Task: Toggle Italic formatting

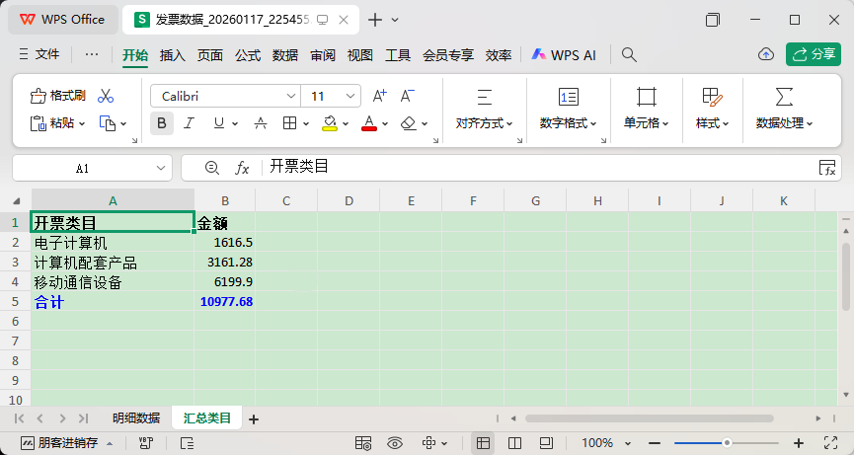Action: pos(189,123)
